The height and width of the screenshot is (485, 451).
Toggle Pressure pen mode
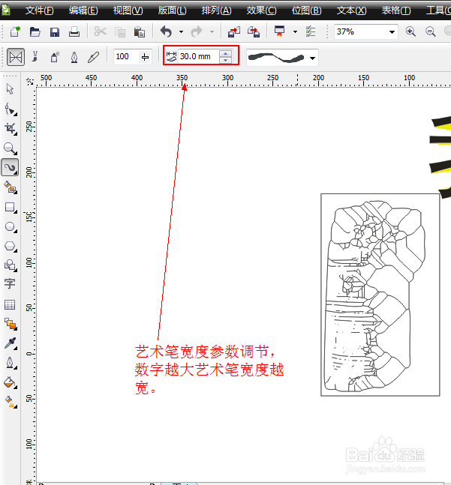pyautogui.click(x=93, y=57)
